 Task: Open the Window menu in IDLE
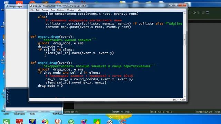(70, 10)
